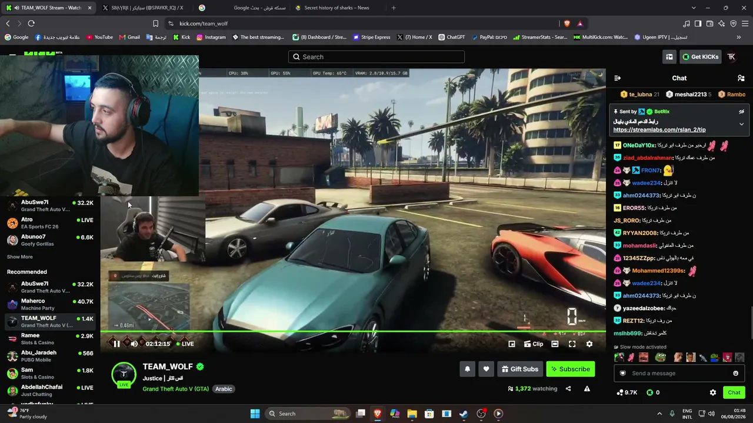Open the emoji picker in chat
Screen dimensions: 753x423
coord(735,373)
